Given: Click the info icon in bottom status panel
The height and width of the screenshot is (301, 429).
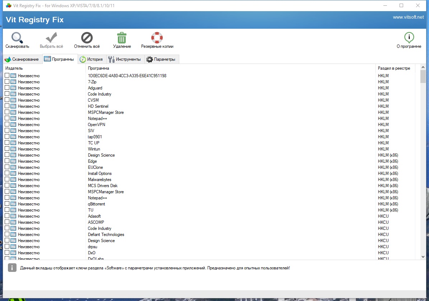Looking at the screenshot, I should coord(12,268).
